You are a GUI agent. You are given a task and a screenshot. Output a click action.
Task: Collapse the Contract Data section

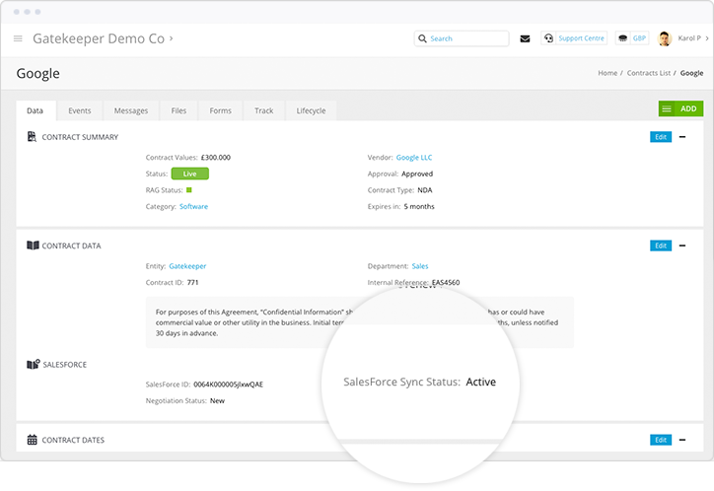click(682, 245)
